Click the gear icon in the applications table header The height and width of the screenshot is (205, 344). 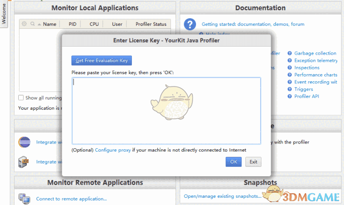[x=24, y=24]
